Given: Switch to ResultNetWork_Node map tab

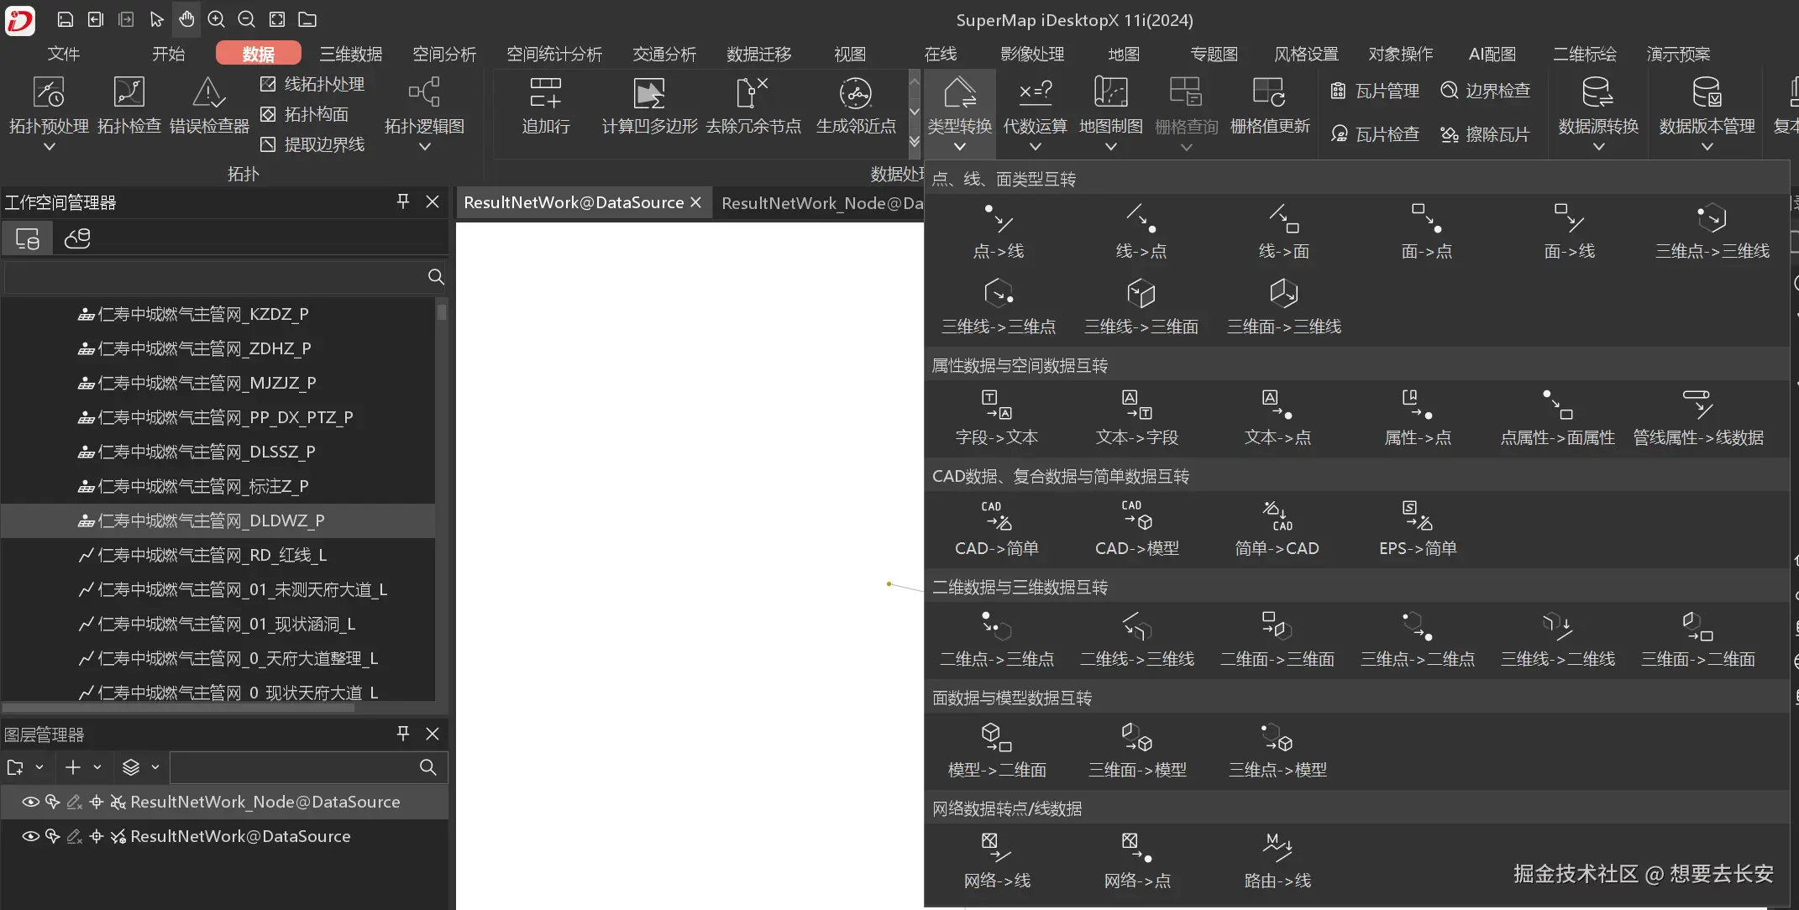Looking at the screenshot, I should [x=821, y=202].
